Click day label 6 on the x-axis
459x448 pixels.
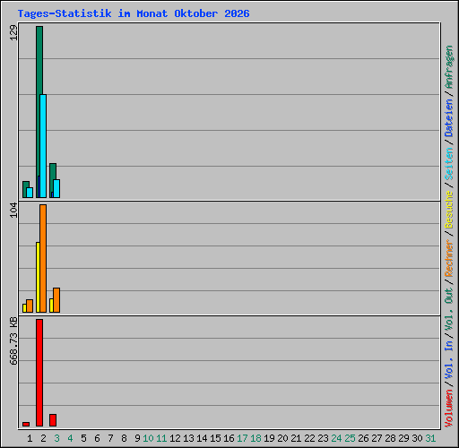click(97, 438)
